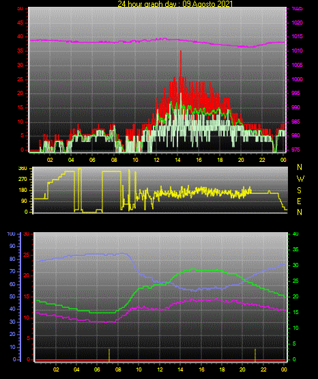Click the 1025 label on pressure axis
Image resolution: width=318 pixels, height=379 pixels.
point(298,9)
